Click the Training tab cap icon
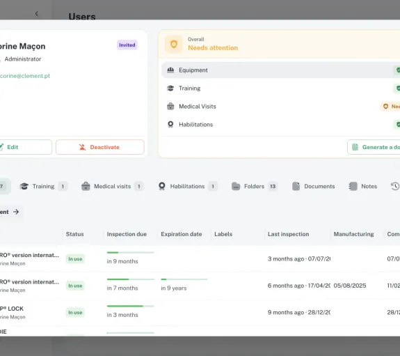This screenshot has width=400, height=356. (24, 186)
